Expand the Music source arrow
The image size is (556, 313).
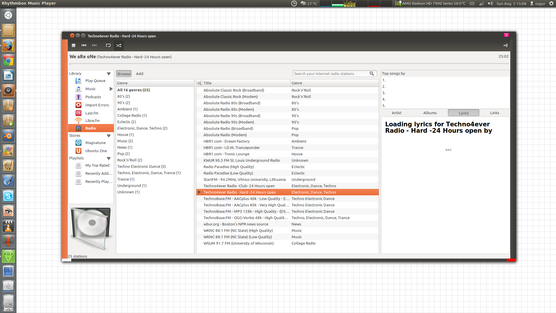pos(111,89)
